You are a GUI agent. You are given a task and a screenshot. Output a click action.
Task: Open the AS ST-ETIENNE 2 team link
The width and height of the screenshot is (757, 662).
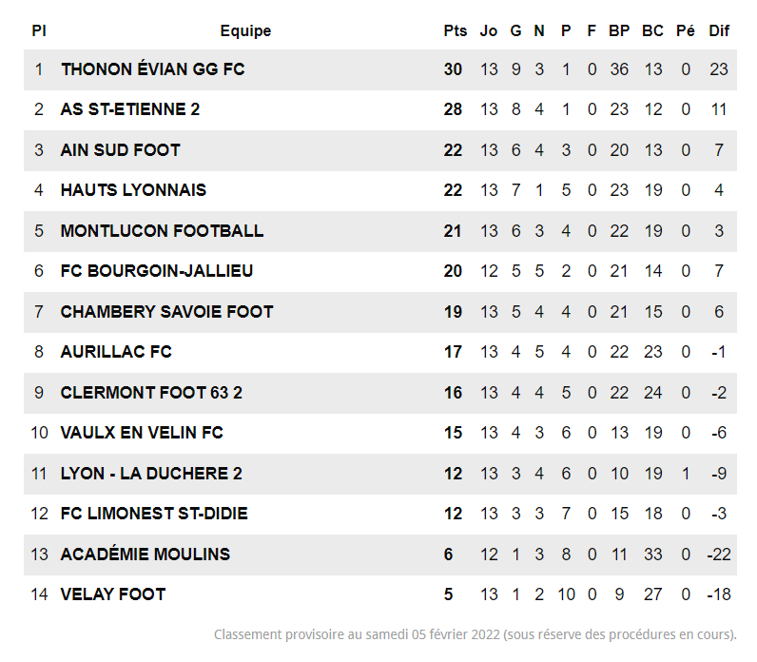(130, 109)
